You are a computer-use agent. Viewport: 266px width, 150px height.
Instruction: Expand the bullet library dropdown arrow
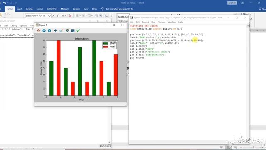click(x=80, y=16)
